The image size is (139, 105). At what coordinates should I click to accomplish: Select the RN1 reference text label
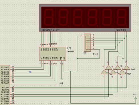tap(95, 55)
